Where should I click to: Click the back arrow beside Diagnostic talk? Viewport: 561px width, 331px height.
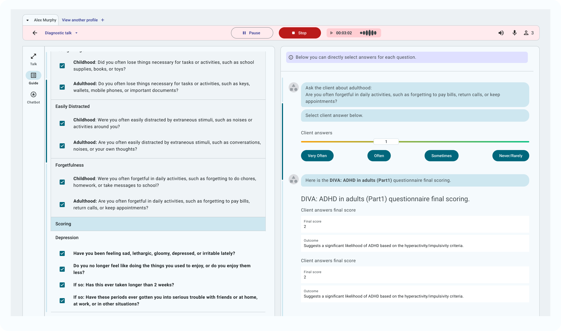click(35, 33)
